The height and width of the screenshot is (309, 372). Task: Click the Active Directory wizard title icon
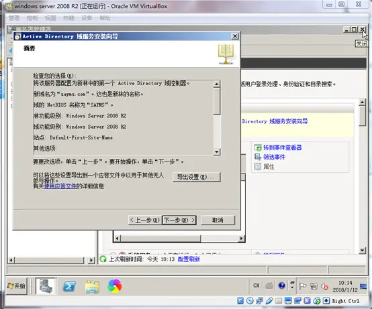coord(17,36)
